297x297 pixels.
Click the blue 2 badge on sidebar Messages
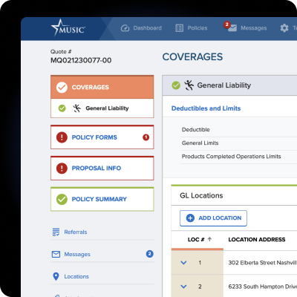pos(150,254)
